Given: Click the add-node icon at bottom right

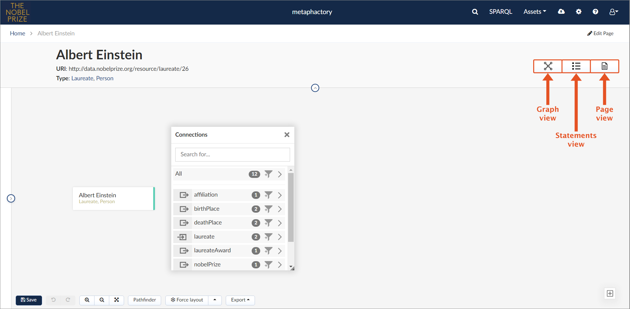Looking at the screenshot, I should tap(610, 294).
